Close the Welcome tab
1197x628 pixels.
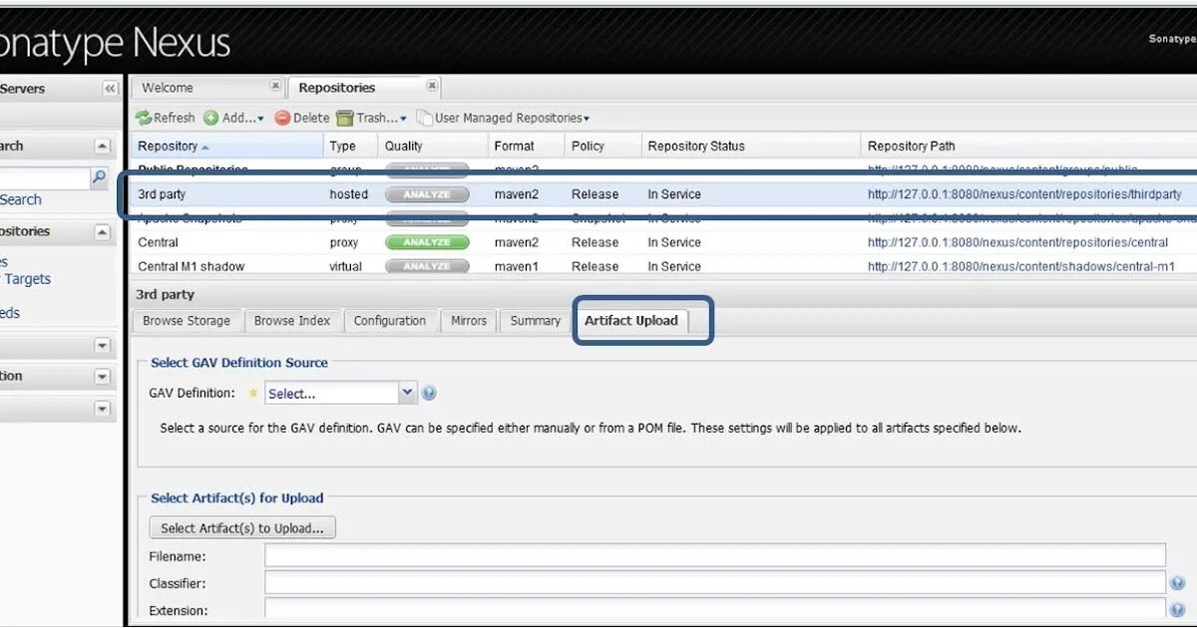[x=276, y=86]
